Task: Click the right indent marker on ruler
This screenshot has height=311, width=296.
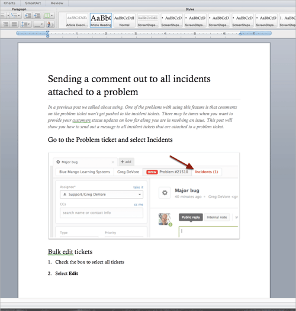Action: pos(240,34)
